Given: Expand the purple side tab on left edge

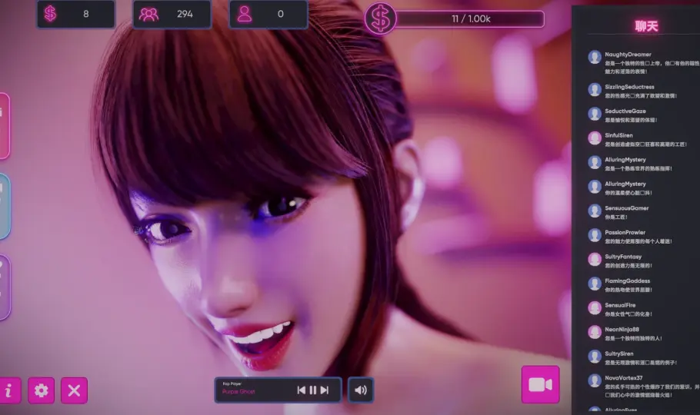Looking at the screenshot, I should tap(4, 287).
